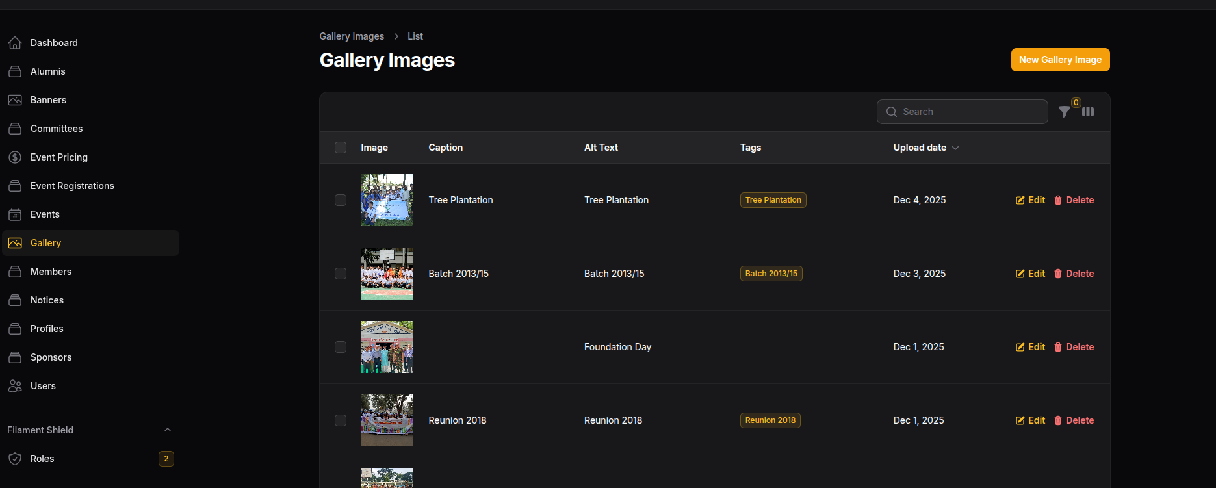Edit the Foundation Day image
1216x488 pixels.
[x=1031, y=347]
